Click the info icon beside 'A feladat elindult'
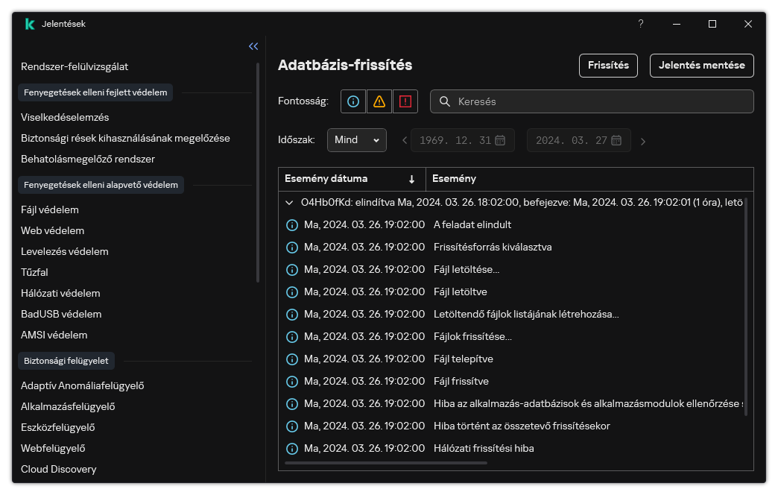Viewport: 778px width, 495px height. coord(292,224)
